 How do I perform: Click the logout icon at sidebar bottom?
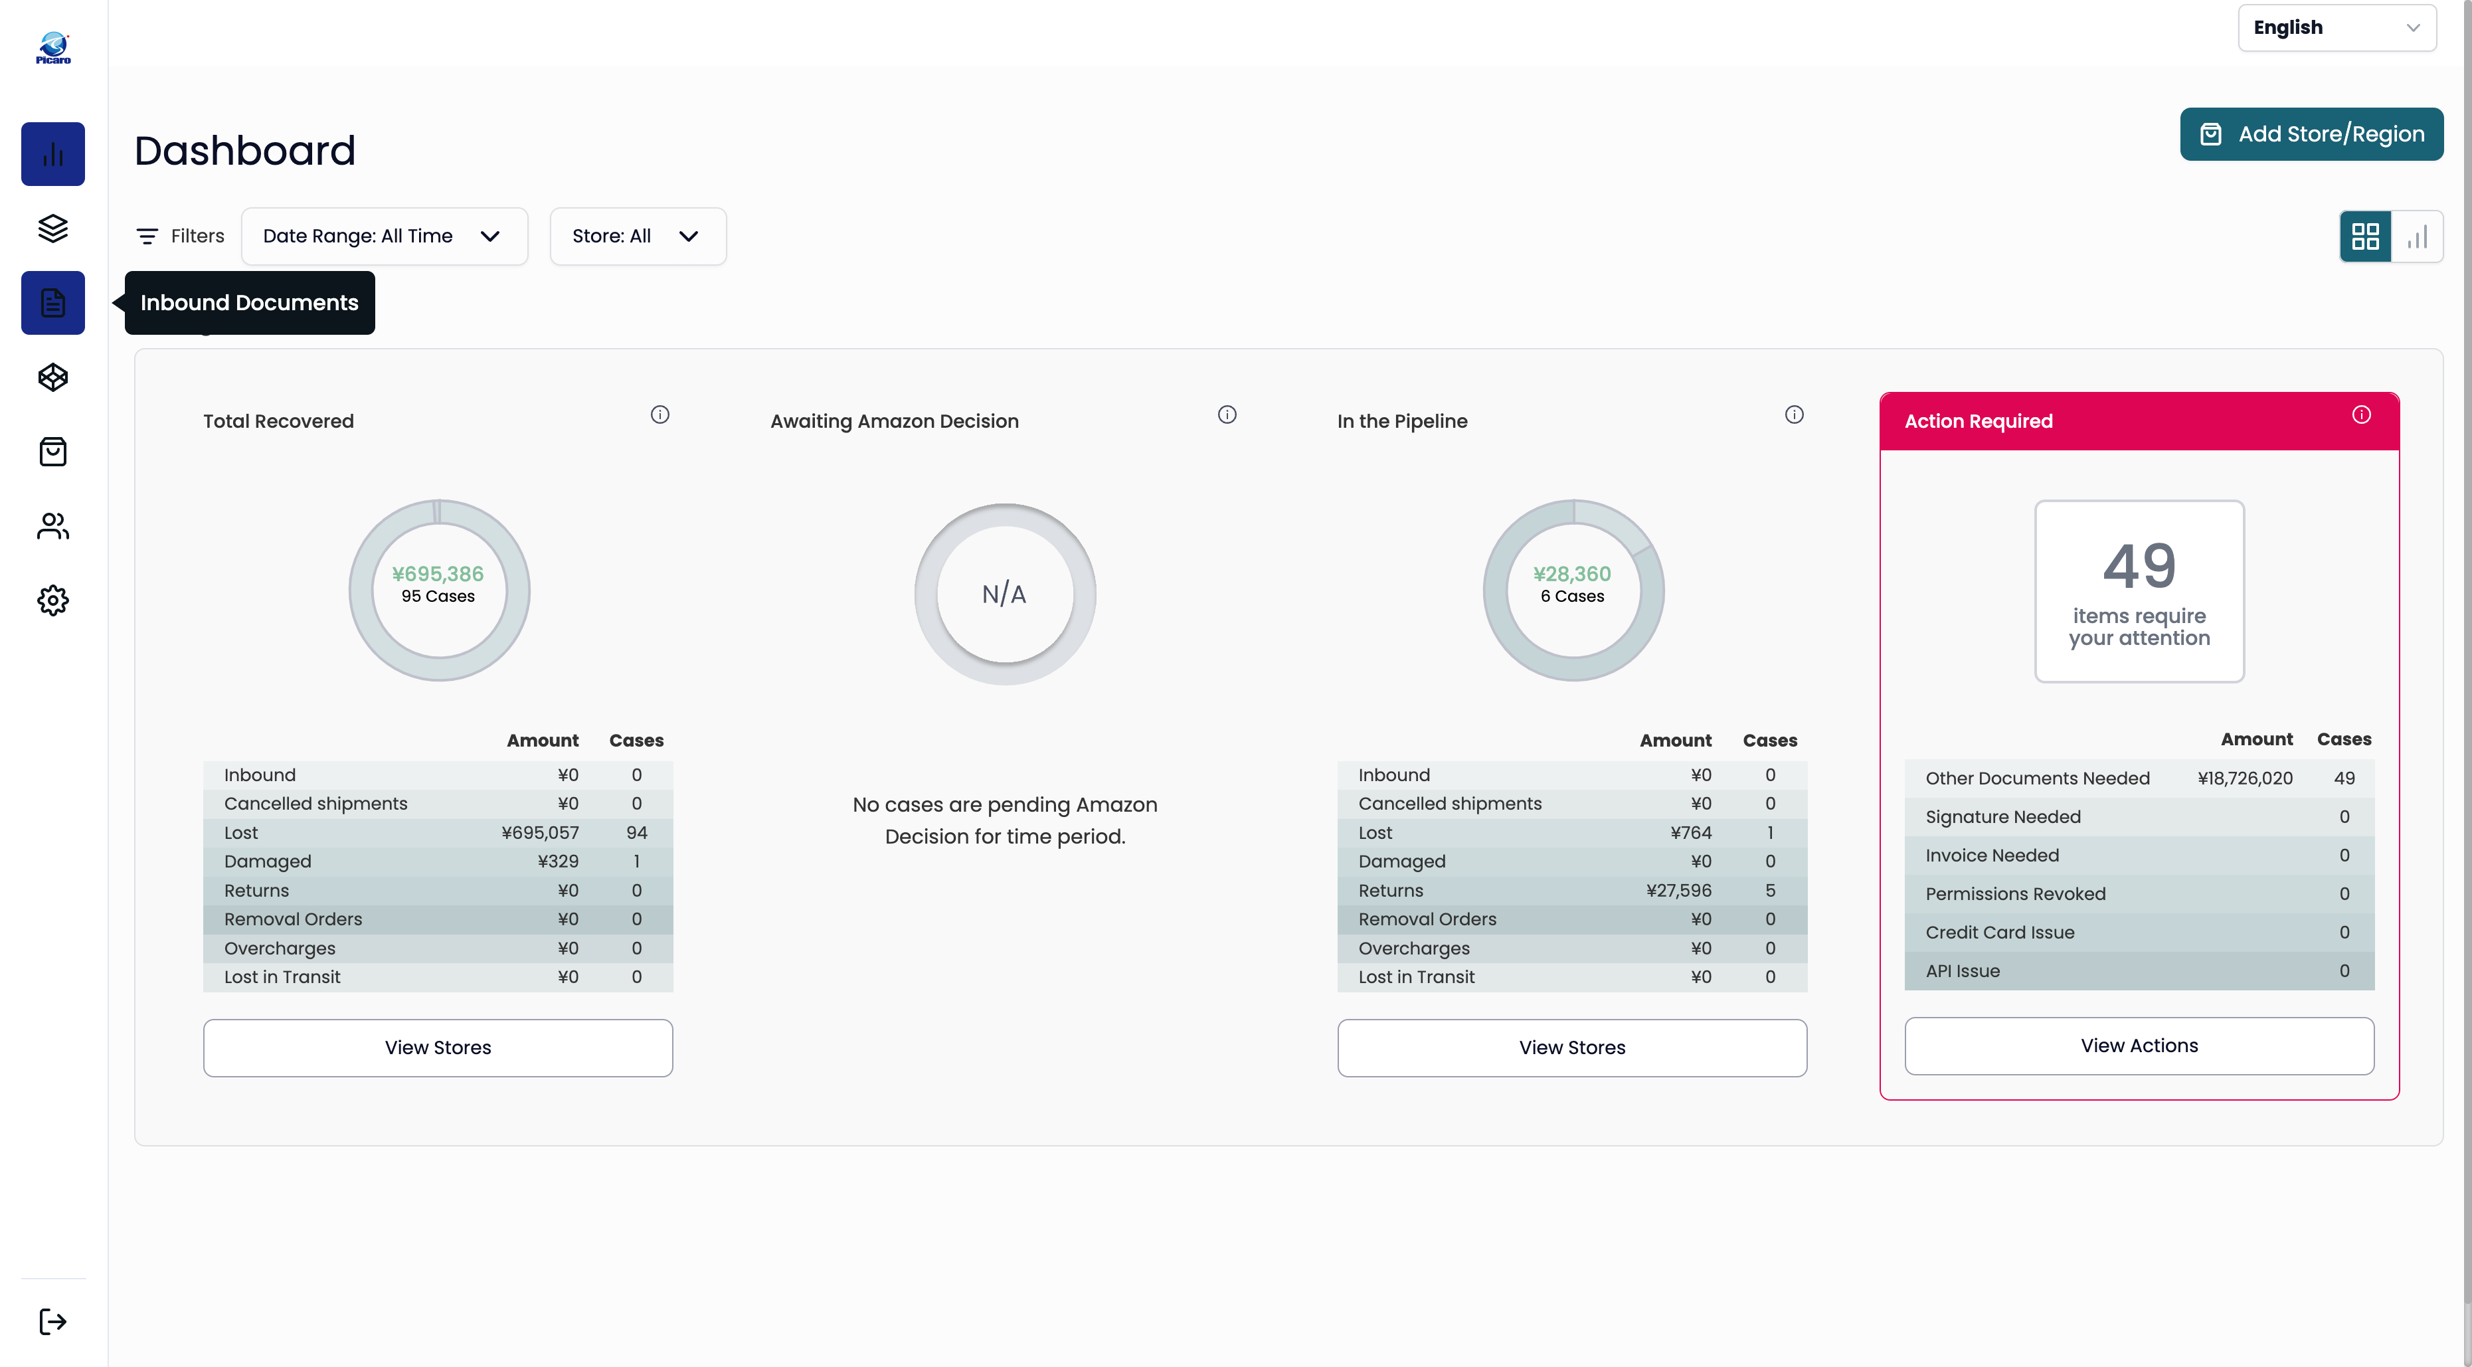pos(52,1322)
